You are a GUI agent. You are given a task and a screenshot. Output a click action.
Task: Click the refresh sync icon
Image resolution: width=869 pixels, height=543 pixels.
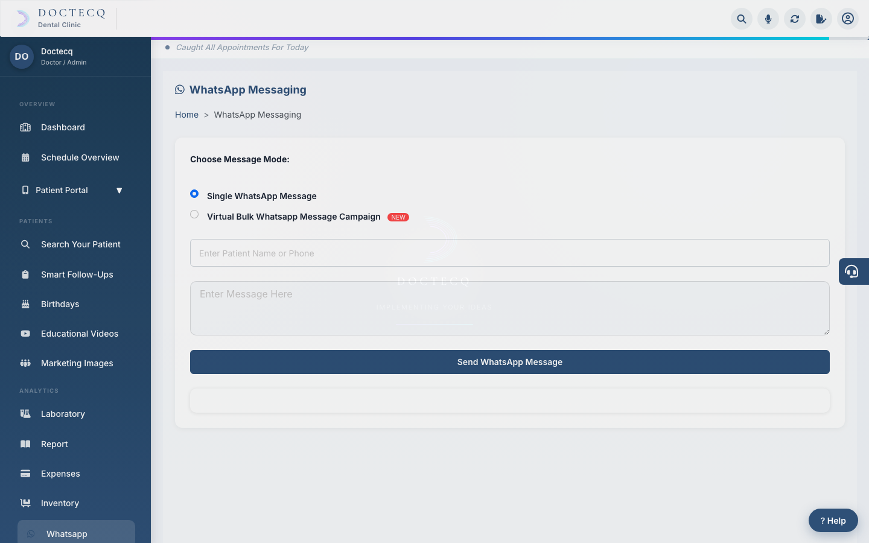pyautogui.click(x=795, y=19)
